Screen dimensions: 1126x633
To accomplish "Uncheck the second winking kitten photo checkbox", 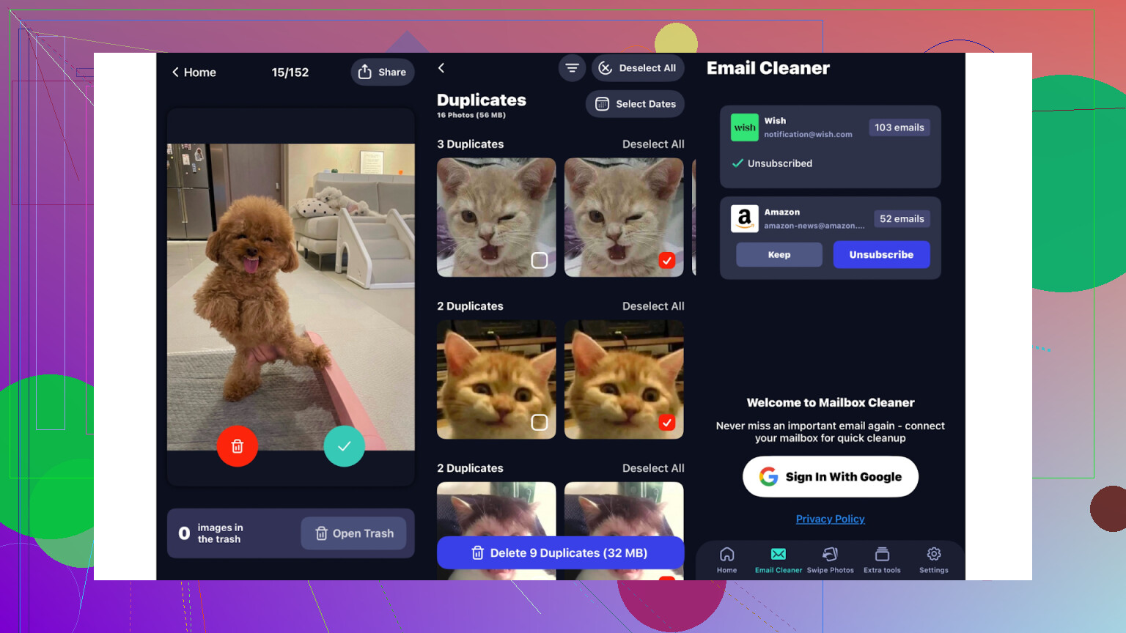I will coord(667,260).
